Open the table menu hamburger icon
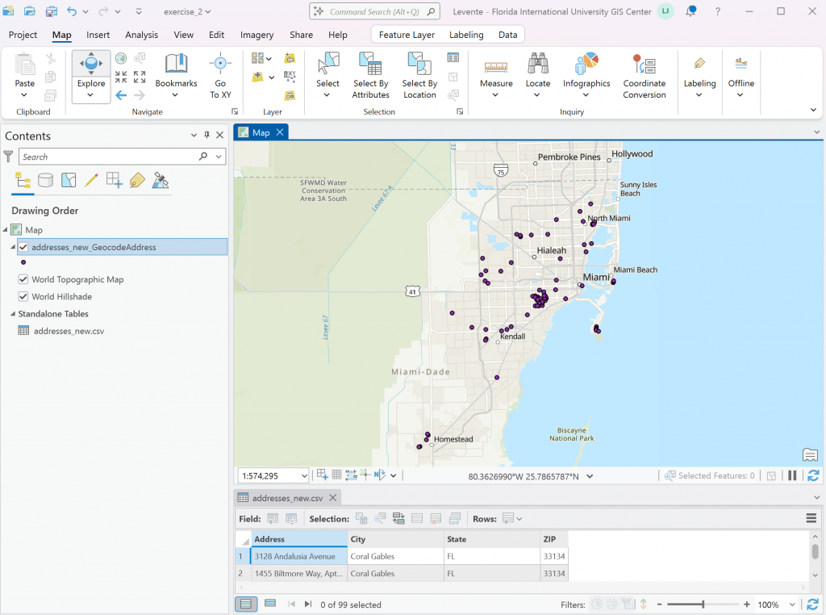Viewport: 826px width, 615px height. click(811, 519)
